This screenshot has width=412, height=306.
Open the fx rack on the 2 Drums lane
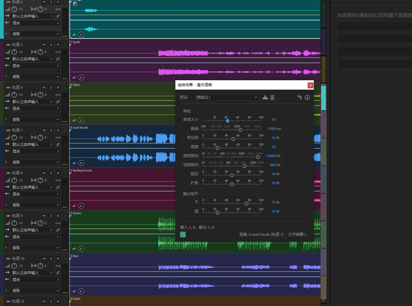(81, 249)
